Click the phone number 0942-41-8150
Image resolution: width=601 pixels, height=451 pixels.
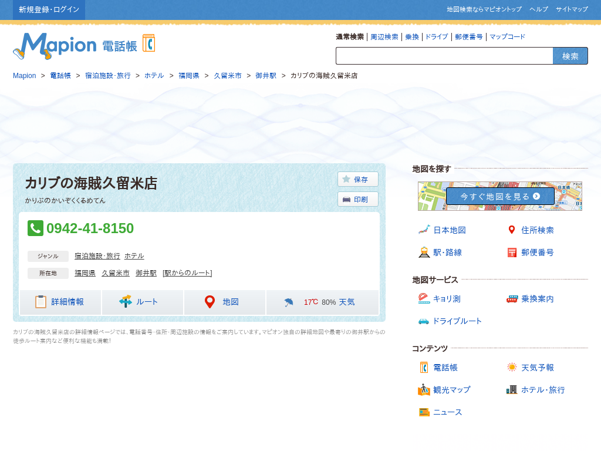(x=90, y=228)
